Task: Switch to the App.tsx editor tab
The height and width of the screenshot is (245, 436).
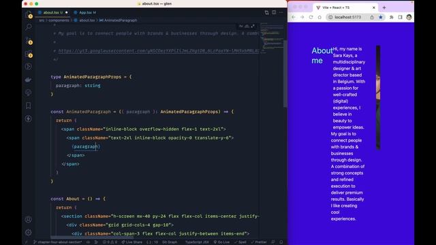Action: 85,12
